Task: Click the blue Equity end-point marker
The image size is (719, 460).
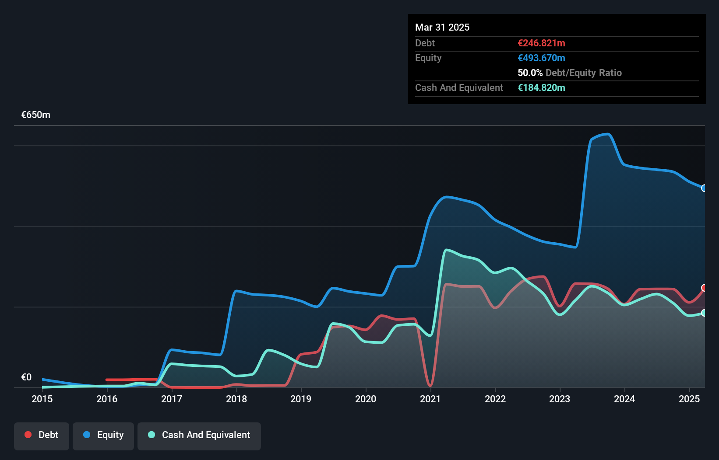Action: click(x=704, y=188)
